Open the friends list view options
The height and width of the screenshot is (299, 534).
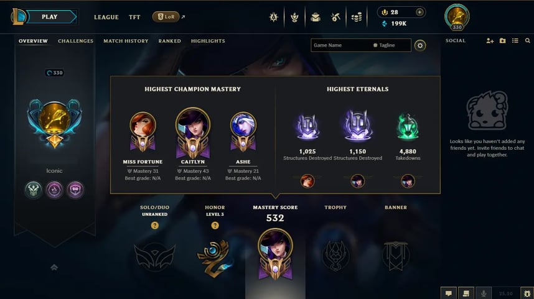coord(515,41)
